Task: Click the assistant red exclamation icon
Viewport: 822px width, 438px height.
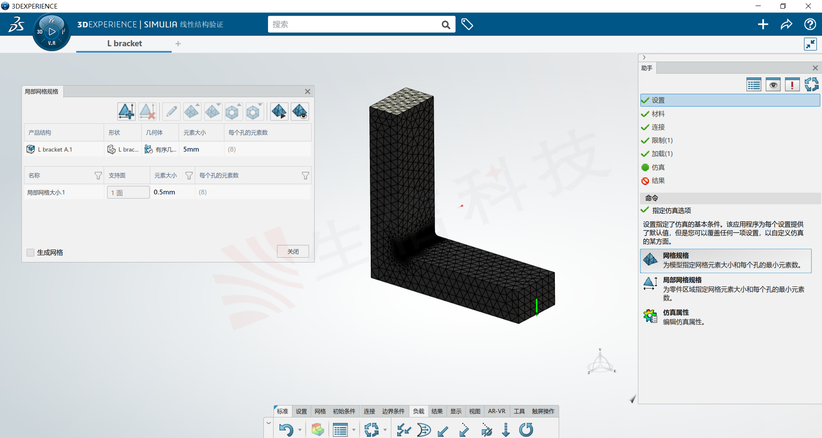Action: point(792,85)
